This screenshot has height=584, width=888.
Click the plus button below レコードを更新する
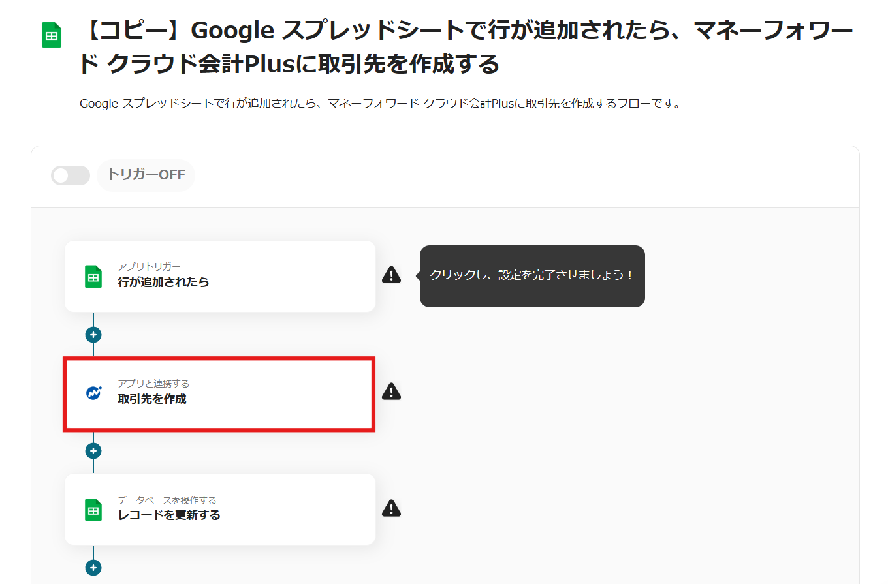tap(93, 568)
